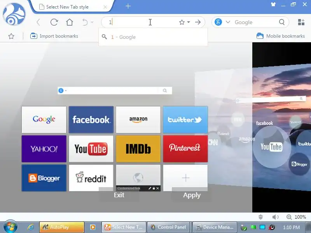Click the preview search magnifier icon
The image size is (311, 233).
coord(164,90)
